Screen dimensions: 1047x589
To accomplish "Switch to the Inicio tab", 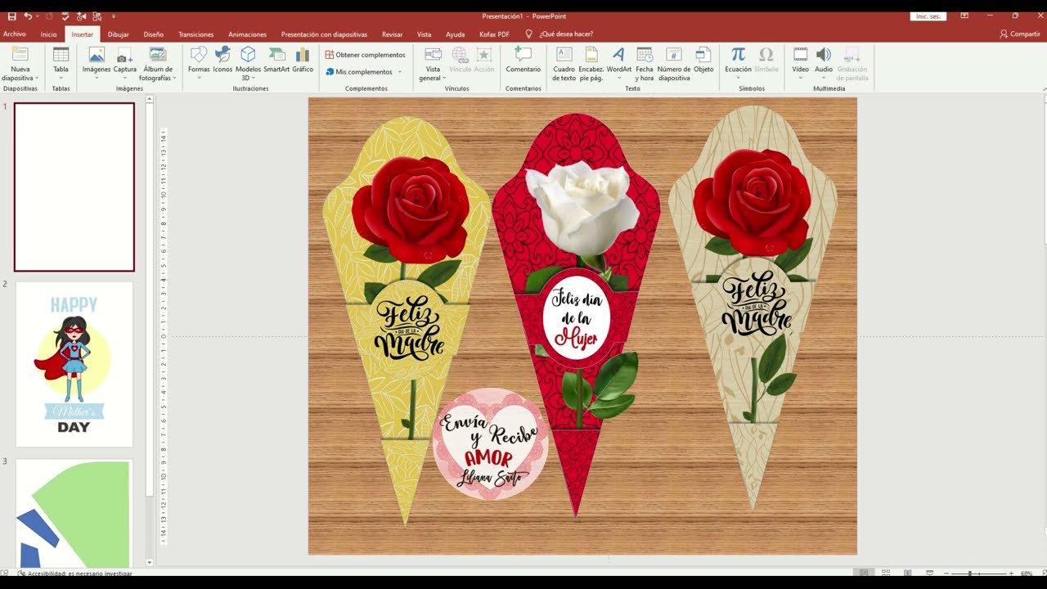I will (x=49, y=34).
